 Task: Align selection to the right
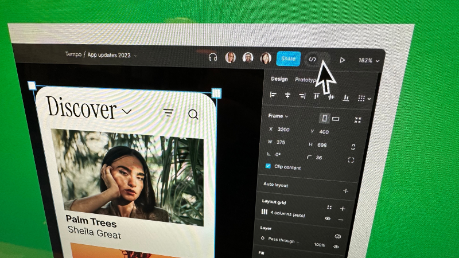(x=302, y=96)
